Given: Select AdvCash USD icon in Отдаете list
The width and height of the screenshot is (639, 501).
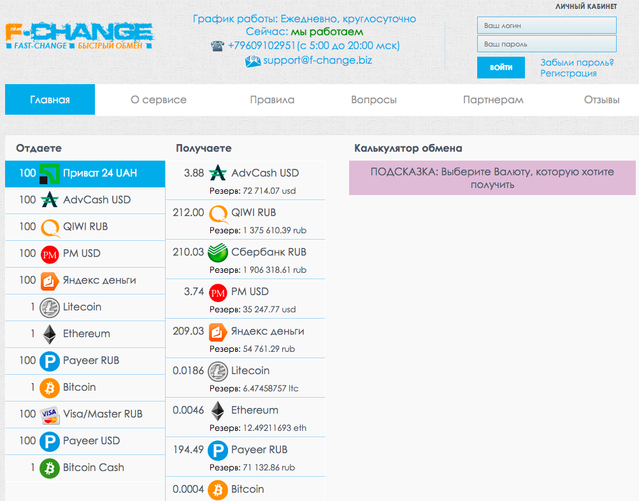Looking at the screenshot, I should (x=49, y=200).
